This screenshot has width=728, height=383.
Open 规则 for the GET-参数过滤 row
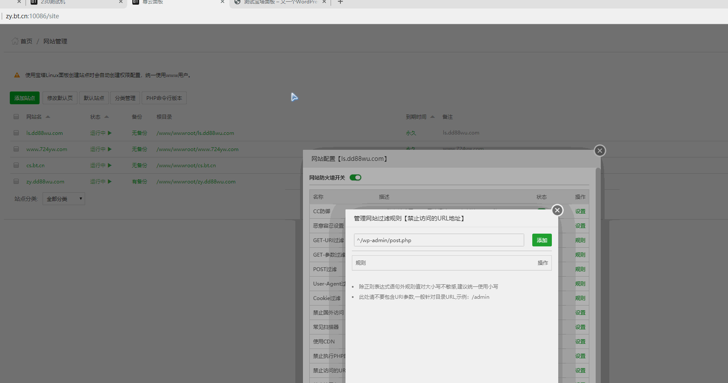[580, 255]
